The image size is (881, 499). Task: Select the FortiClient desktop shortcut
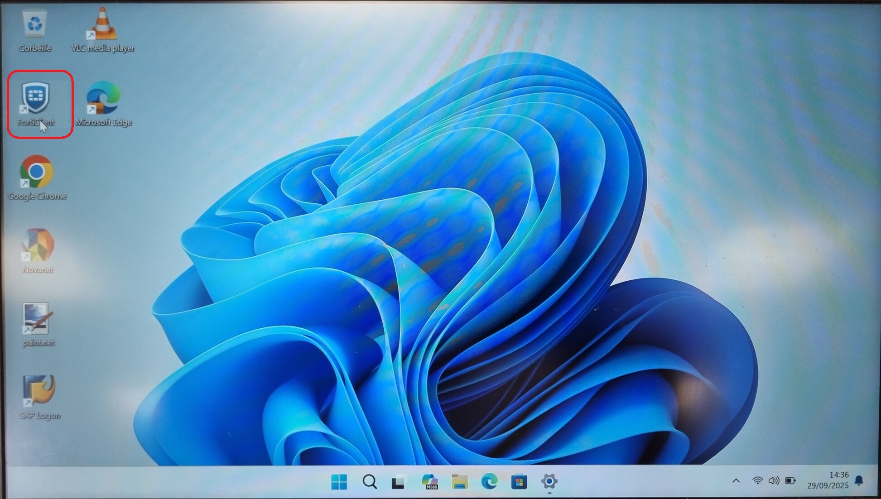[36, 98]
